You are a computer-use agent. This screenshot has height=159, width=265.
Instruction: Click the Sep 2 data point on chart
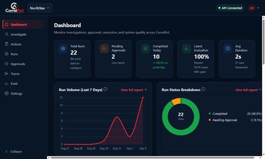click(x=143, y=98)
